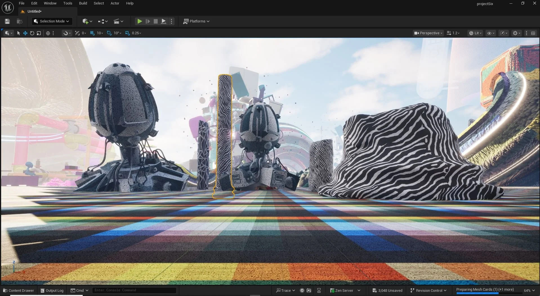
Task: Toggle rotation snapping icon
Action: click(109, 33)
